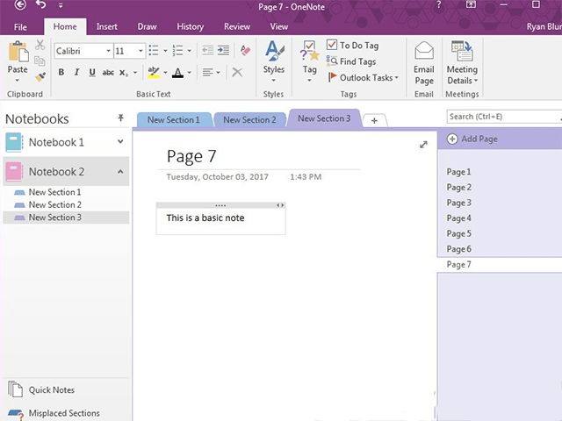Create a new section with plus tab
This screenshot has width=562, height=421.
(374, 121)
